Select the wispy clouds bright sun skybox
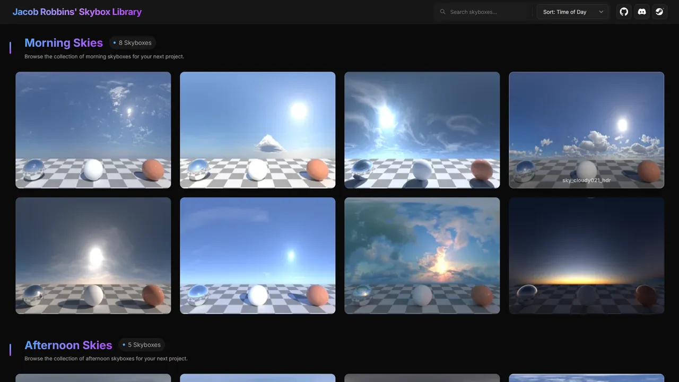The width and height of the screenshot is (679, 382). pos(422,130)
